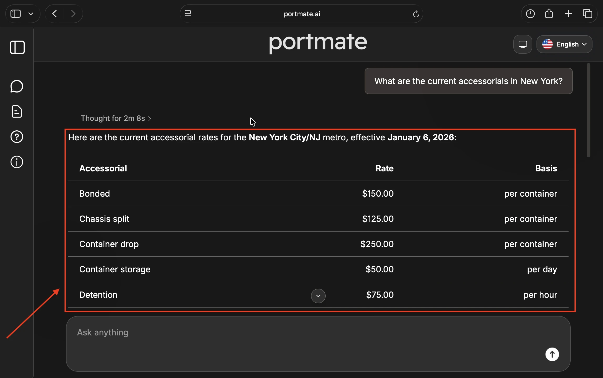The height and width of the screenshot is (378, 603).
Task: Show the tab overview
Action: pos(587,14)
